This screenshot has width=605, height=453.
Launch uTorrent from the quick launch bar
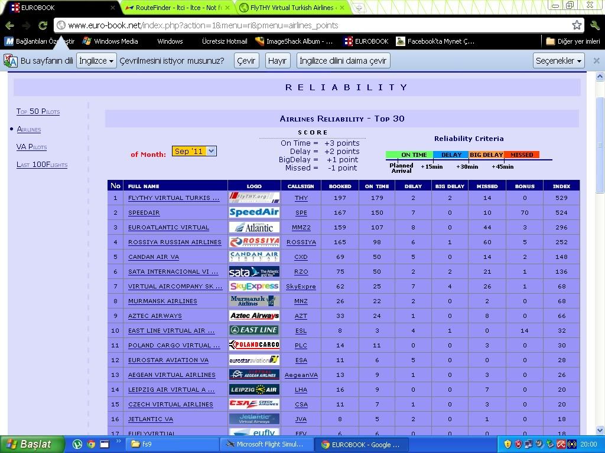pyautogui.click(x=77, y=445)
